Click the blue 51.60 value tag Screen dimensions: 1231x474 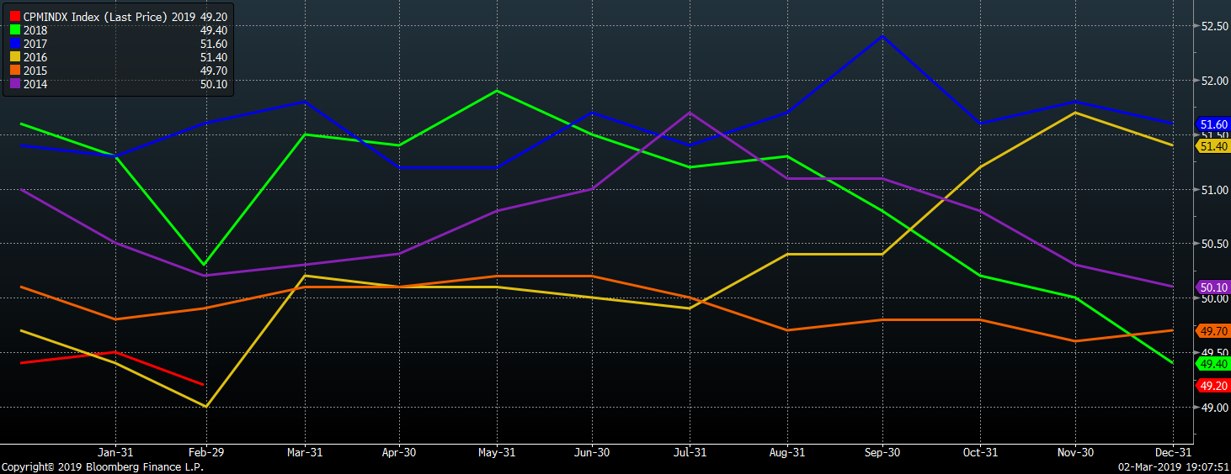pyautogui.click(x=1212, y=124)
